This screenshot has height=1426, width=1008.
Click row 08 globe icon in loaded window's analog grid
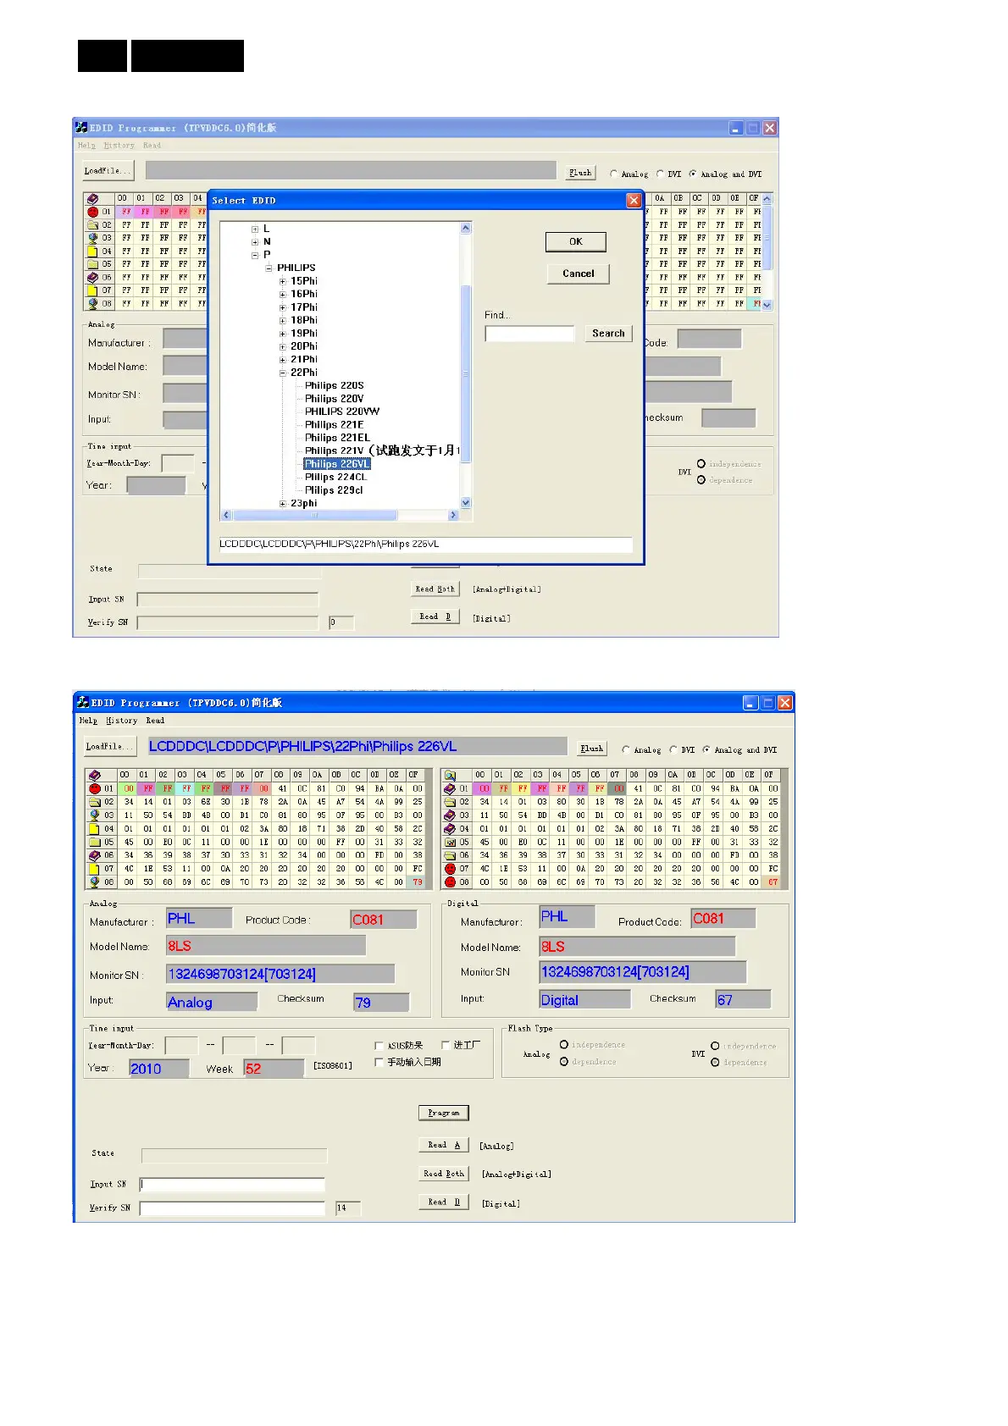95,882
